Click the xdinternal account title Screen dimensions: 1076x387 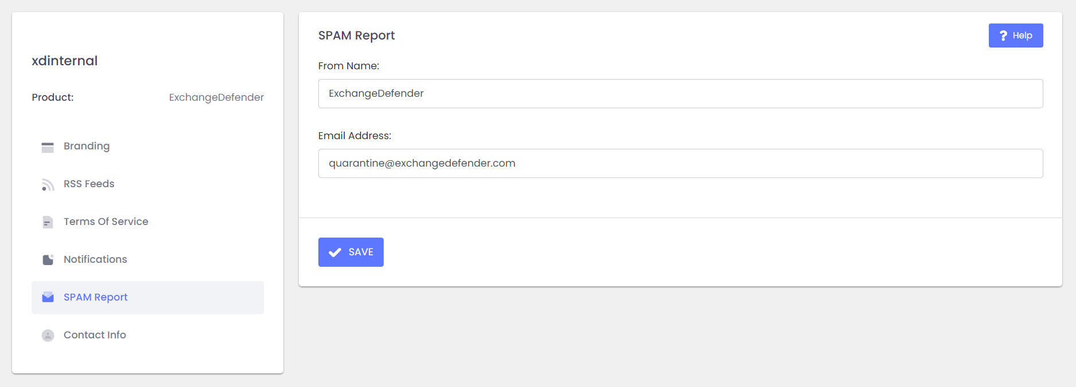point(65,61)
